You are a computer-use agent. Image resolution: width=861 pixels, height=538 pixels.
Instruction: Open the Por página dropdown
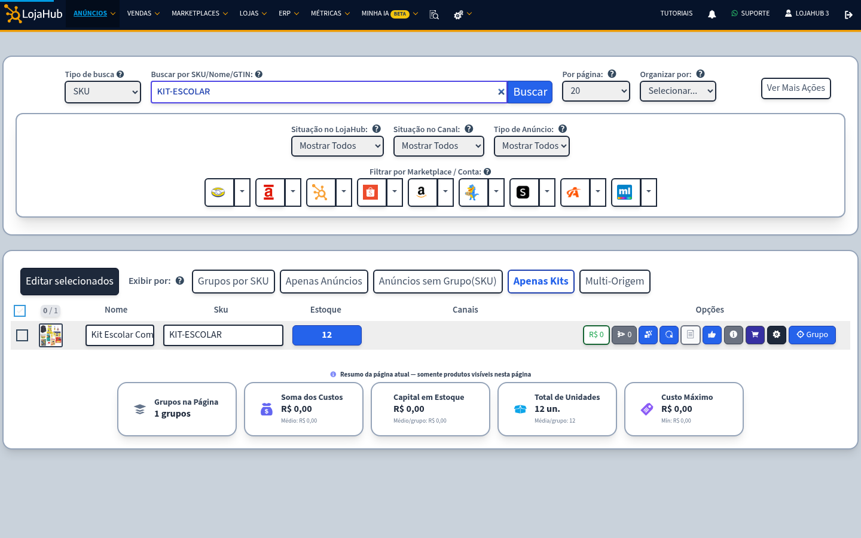tap(596, 91)
